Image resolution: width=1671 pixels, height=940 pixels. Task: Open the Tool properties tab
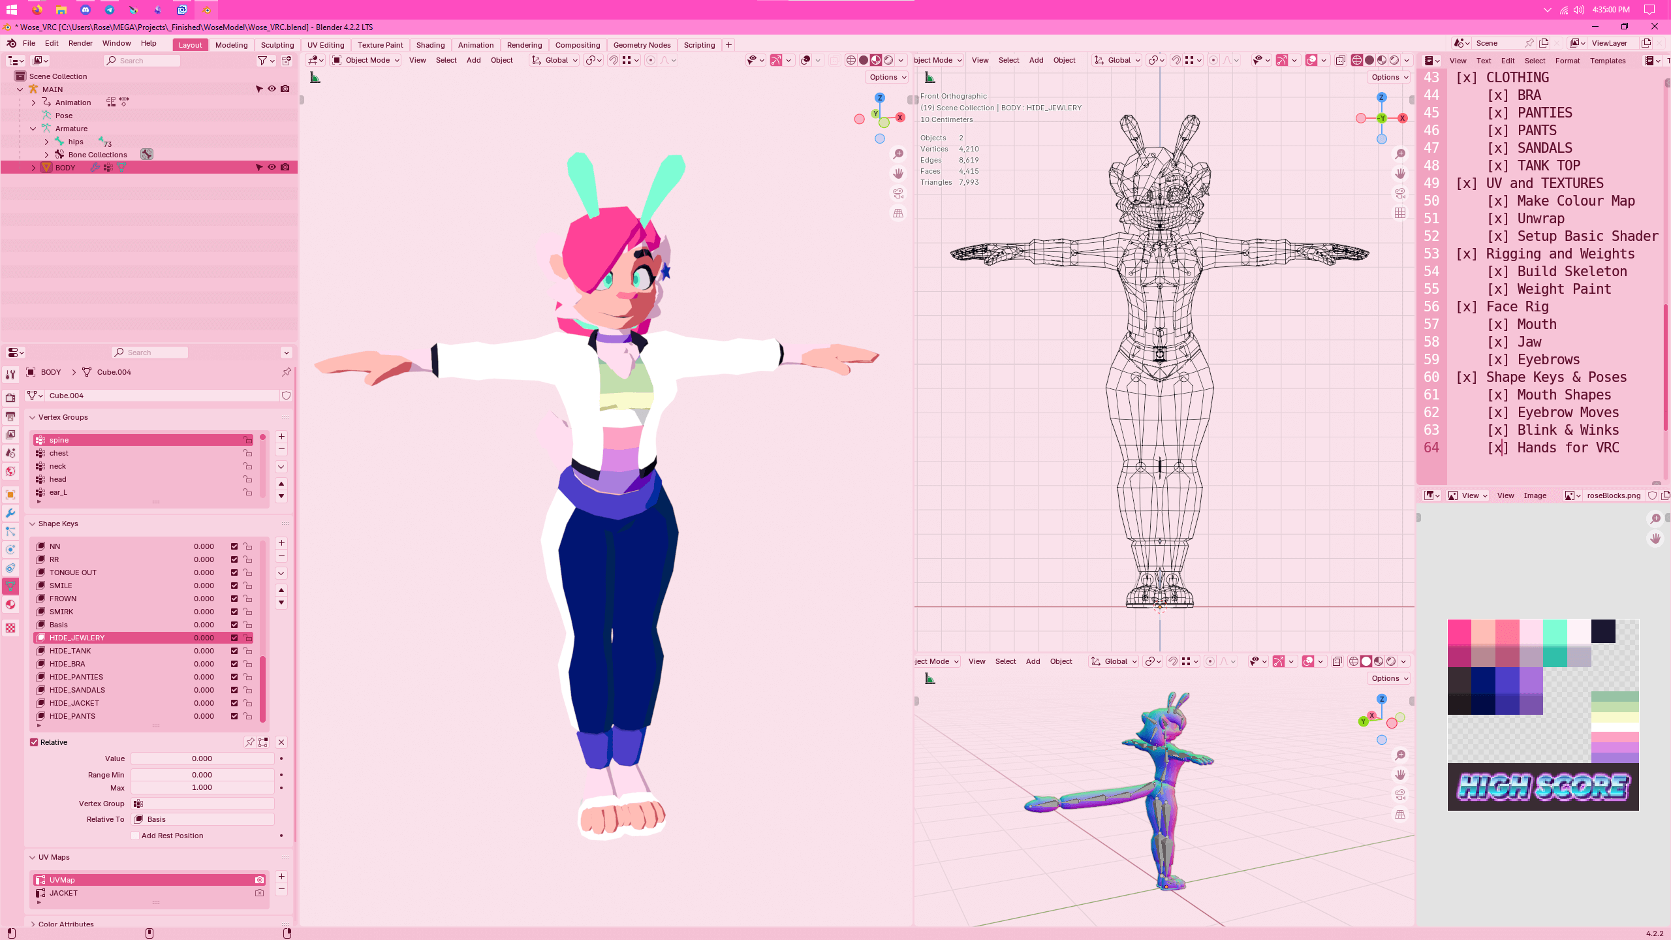[10, 375]
